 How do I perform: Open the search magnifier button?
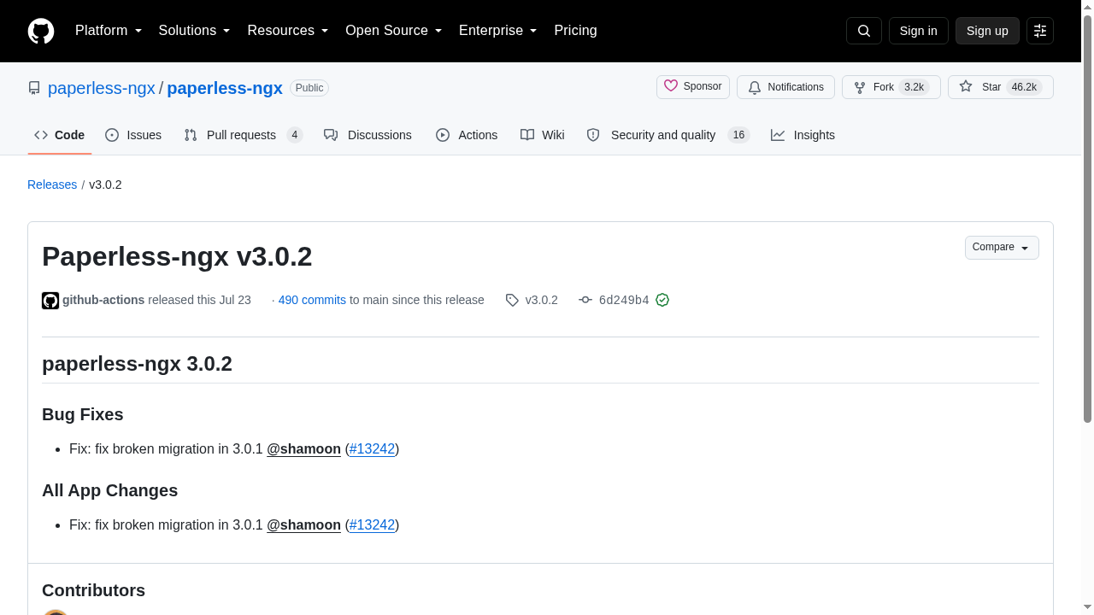point(864,31)
